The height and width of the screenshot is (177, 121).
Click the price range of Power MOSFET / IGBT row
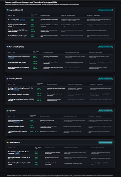coord(40,95)
